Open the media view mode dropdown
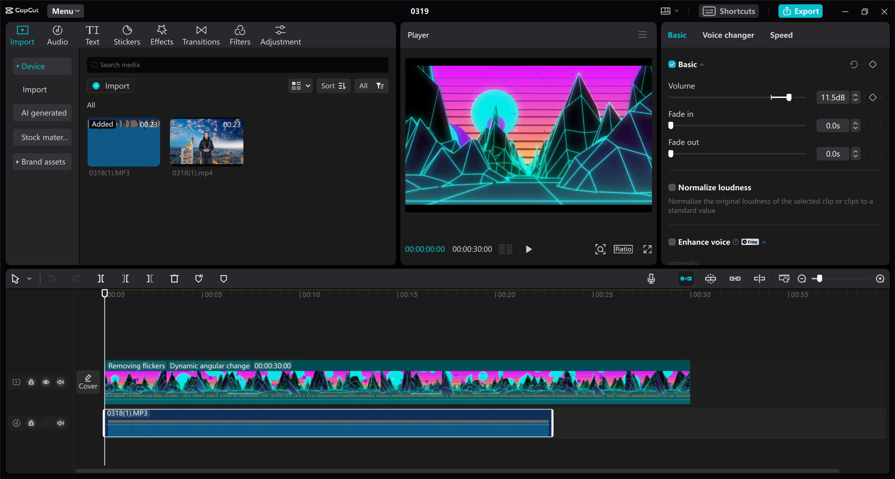Image resolution: width=895 pixels, height=479 pixels. (300, 86)
